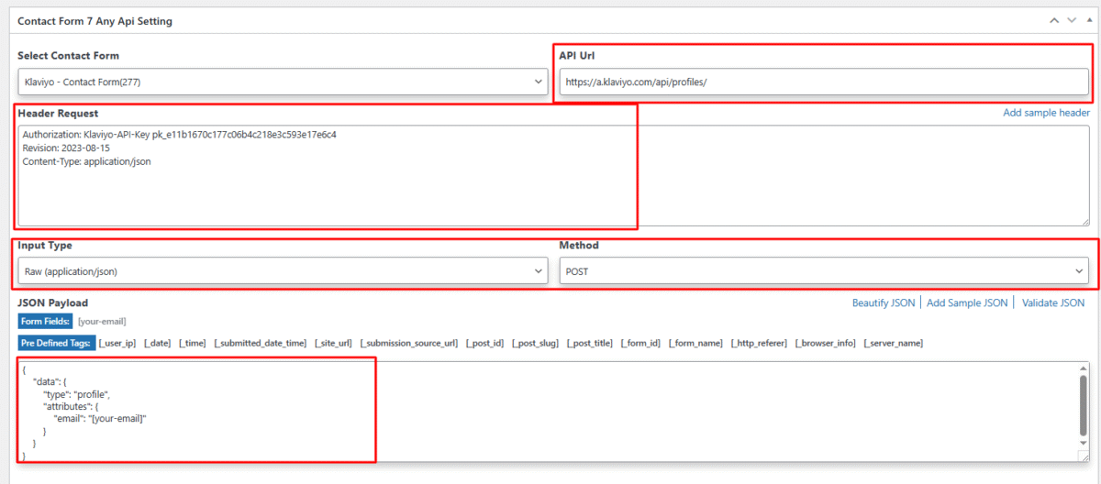Click the Validate JSON link
The height and width of the screenshot is (484, 1101).
pyautogui.click(x=1053, y=302)
